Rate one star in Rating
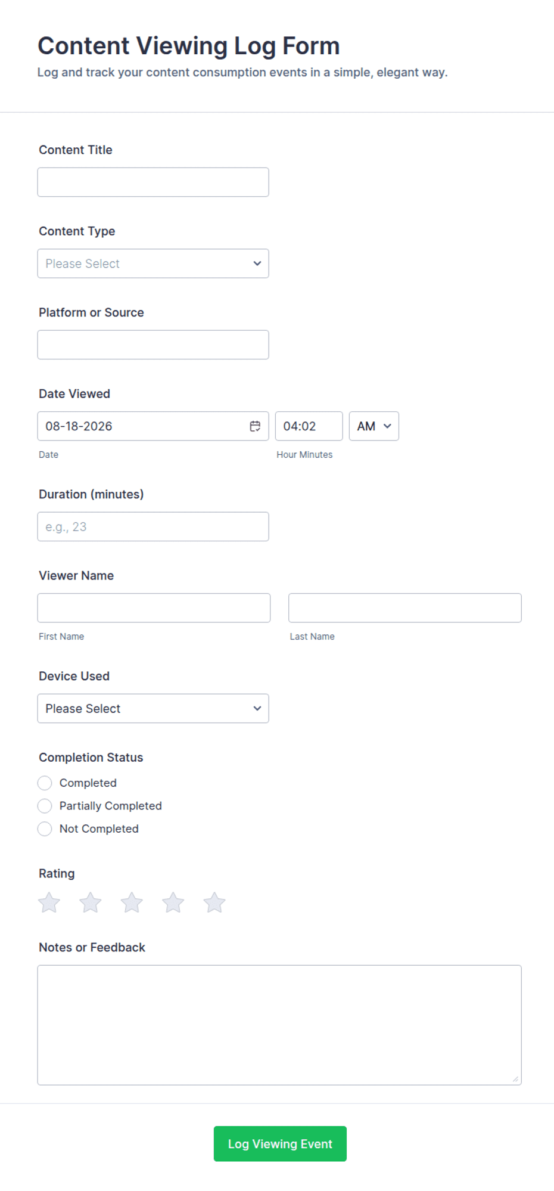554x1191 pixels. [49, 902]
